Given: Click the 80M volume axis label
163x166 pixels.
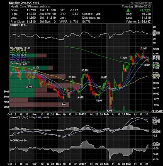Looking at the screenshot, I should [6, 92].
